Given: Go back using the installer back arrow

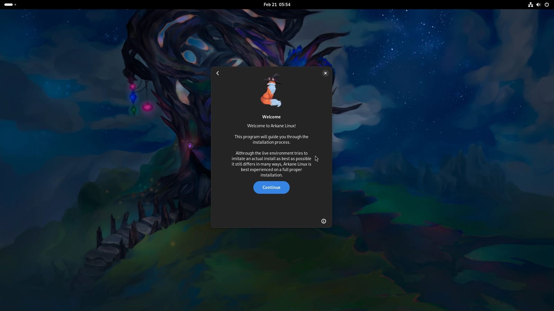Looking at the screenshot, I should click(x=217, y=73).
